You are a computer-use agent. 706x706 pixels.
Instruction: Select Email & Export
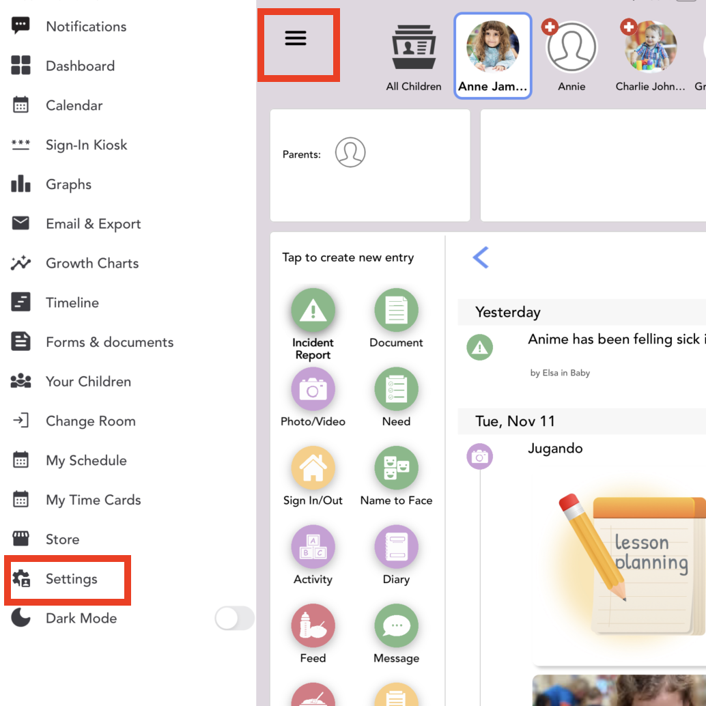pos(94,224)
